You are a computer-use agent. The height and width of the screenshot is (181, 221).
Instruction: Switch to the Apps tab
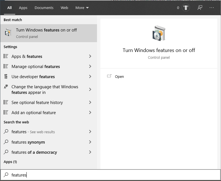click(x=23, y=8)
